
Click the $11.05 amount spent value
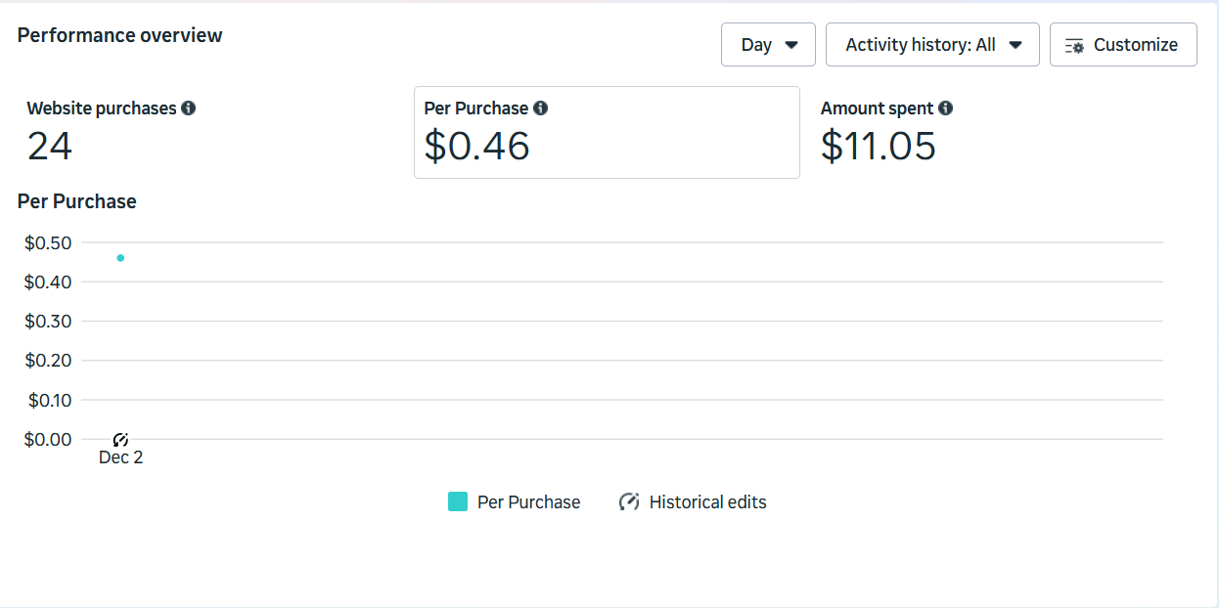point(878,147)
